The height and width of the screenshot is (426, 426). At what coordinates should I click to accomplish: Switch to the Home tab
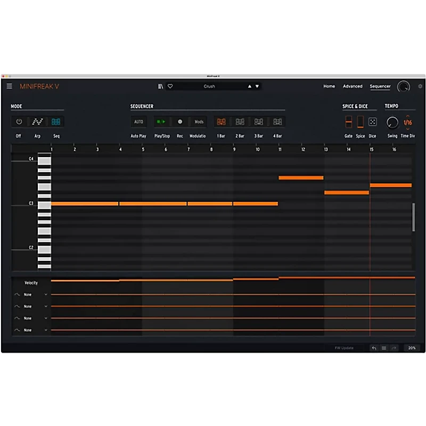click(x=329, y=86)
